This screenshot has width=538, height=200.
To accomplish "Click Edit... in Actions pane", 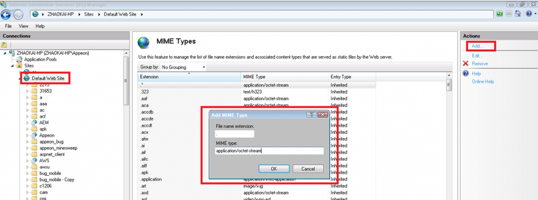I will click(x=477, y=56).
